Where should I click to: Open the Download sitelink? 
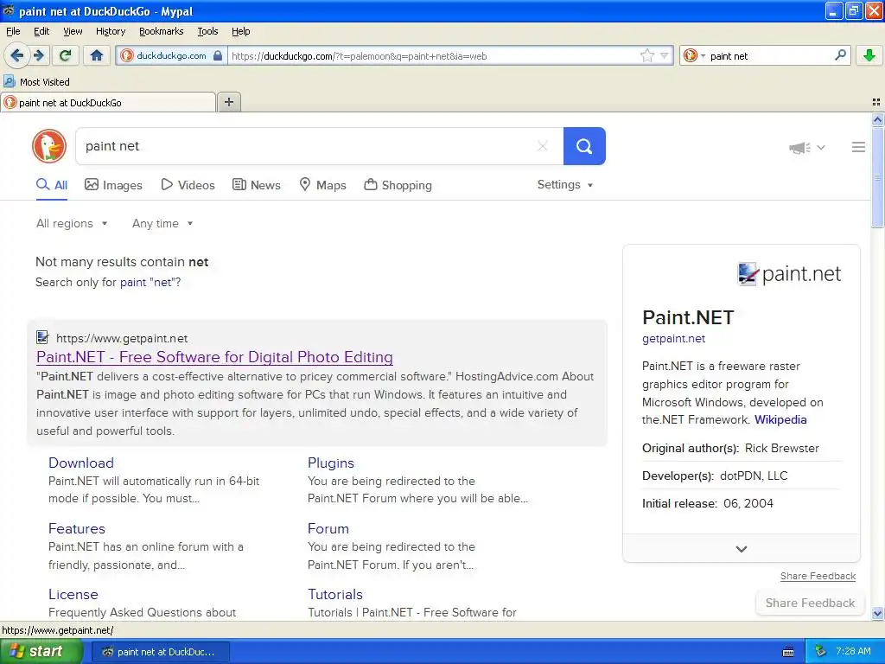(80, 463)
